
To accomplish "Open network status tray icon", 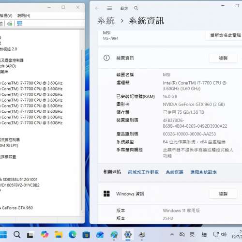I will click(216, 234).
